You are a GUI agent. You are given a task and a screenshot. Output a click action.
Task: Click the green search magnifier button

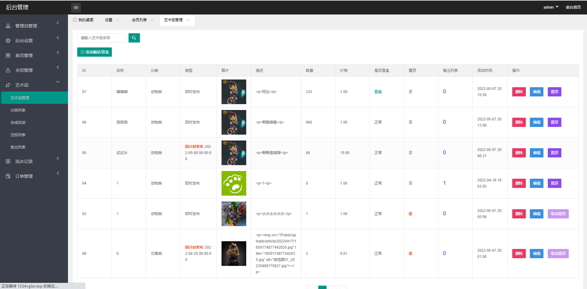tap(134, 38)
